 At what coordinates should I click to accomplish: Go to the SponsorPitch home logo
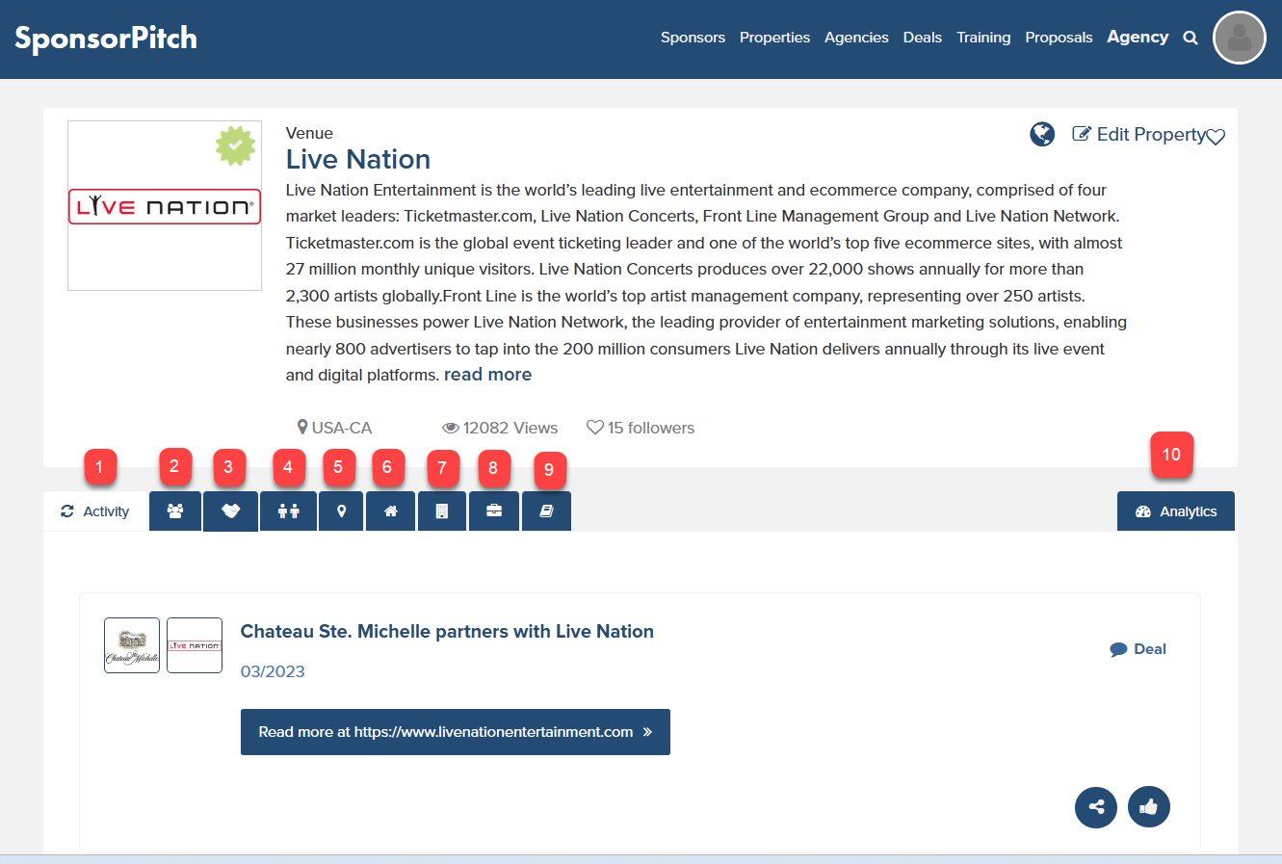pyautogui.click(x=106, y=39)
